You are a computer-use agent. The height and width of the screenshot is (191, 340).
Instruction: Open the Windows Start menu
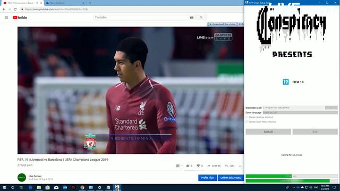point(4,187)
